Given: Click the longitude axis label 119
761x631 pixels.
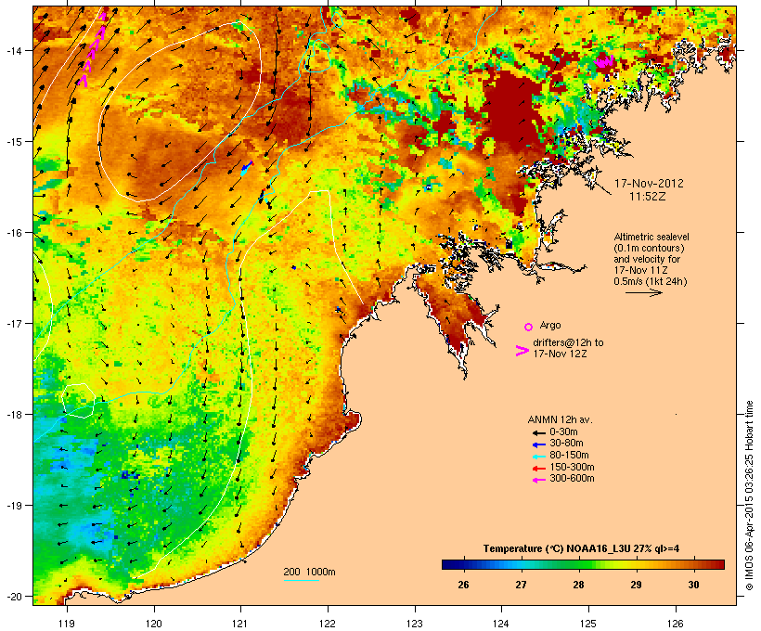Looking at the screenshot, I should pyautogui.click(x=67, y=624).
